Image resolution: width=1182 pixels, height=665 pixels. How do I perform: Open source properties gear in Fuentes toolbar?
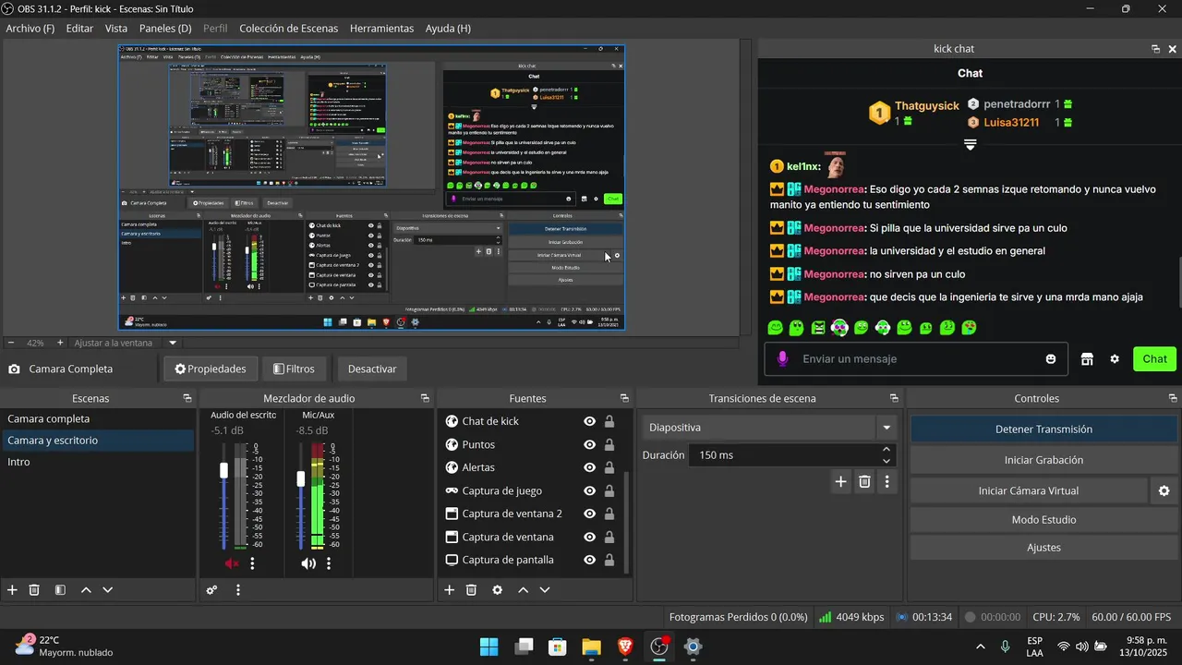click(x=498, y=590)
